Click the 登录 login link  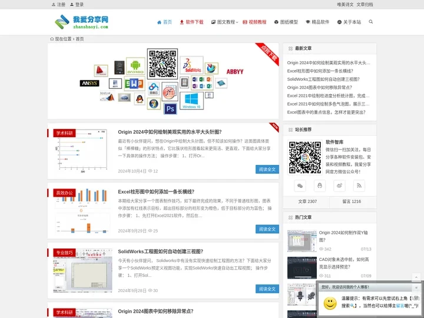[77, 4]
